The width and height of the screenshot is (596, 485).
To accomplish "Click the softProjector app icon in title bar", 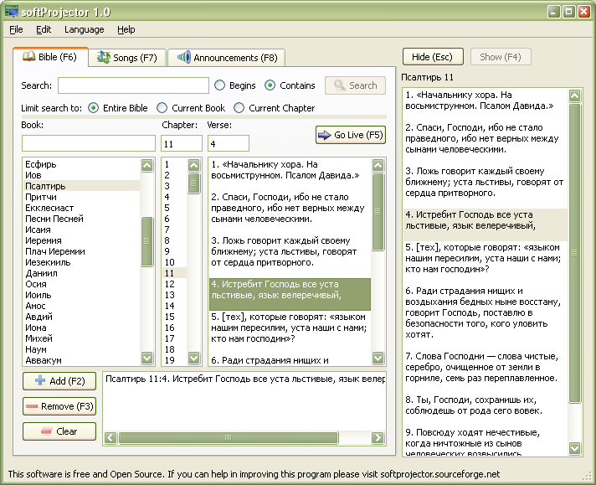I will 12,12.
